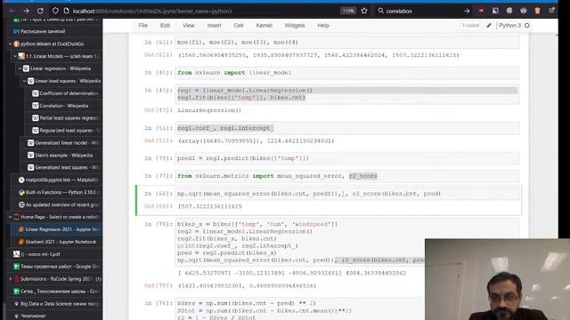This screenshot has height=320, width=570.
Task: Click the magnifier icon in the search box
Action: click(380, 11)
